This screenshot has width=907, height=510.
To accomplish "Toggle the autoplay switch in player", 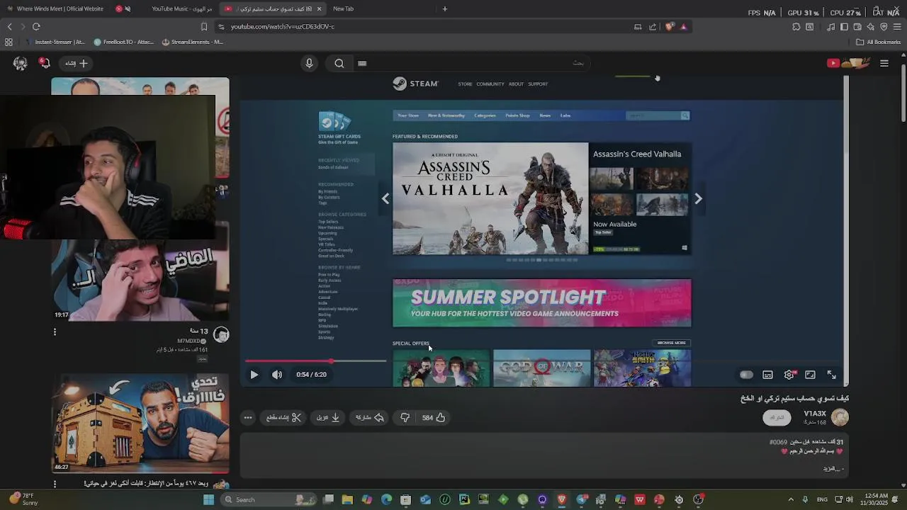I will (746, 375).
